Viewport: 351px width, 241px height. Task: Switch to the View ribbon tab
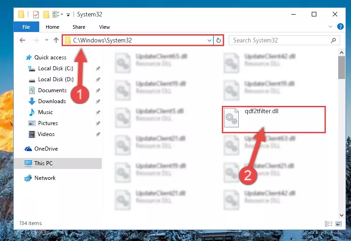click(x=105, y=27)
